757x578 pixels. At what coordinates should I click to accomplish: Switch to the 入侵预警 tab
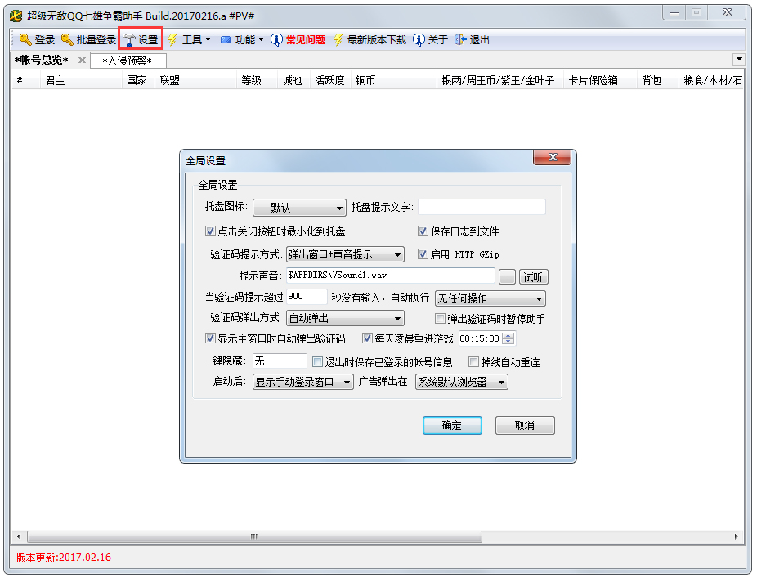click(129, 60)
